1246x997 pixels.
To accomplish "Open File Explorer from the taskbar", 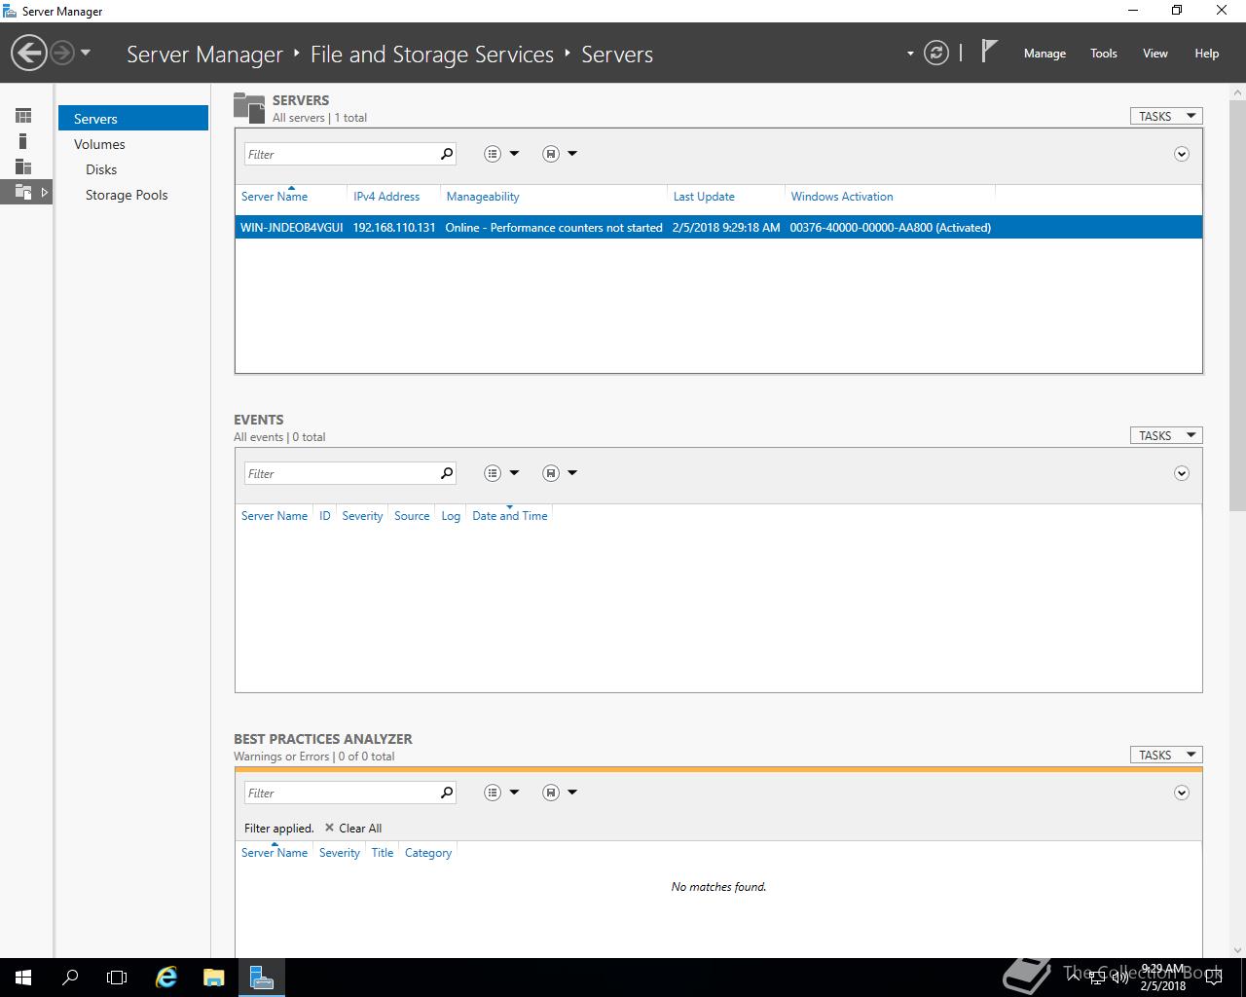I will 214,978.
